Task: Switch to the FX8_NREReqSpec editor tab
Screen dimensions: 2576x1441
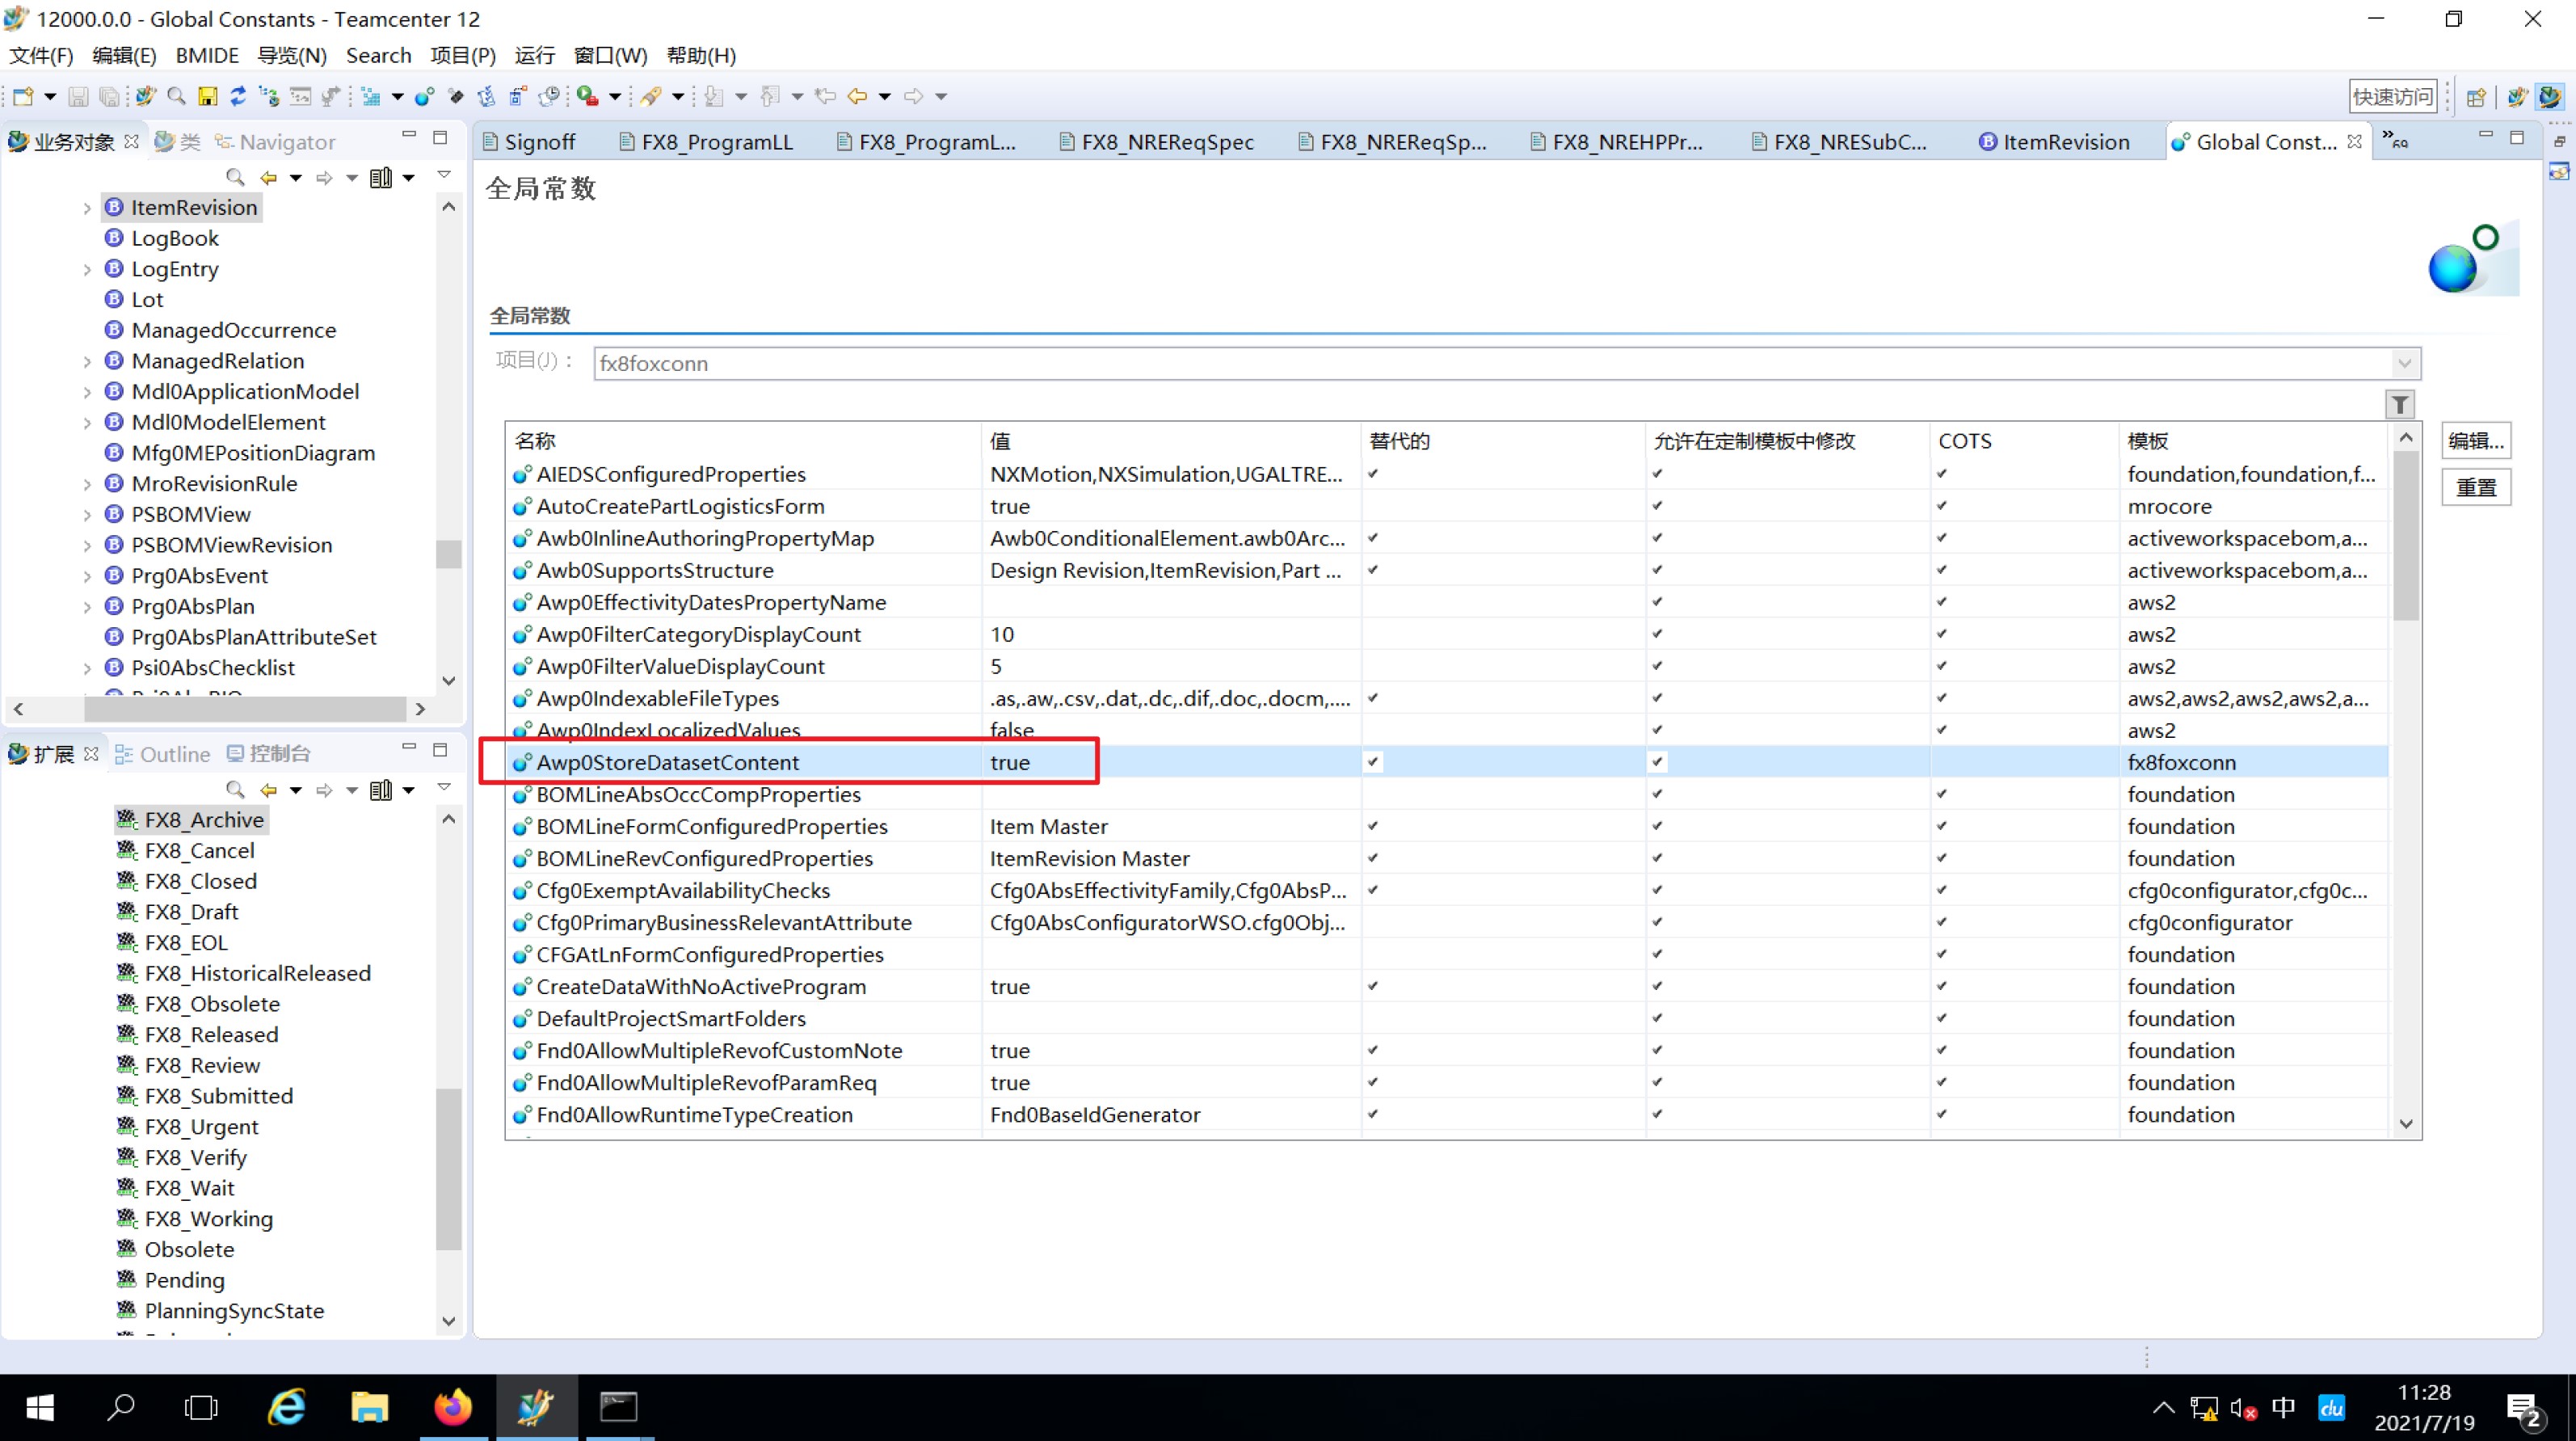Action: [1166, 142]
